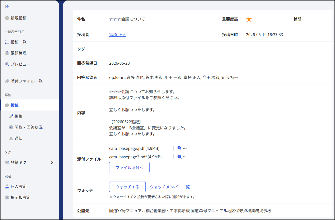Open 通知 in the sidebar
Image resolution: width=335 pixels, height=220 pixels.
[30, 138]
